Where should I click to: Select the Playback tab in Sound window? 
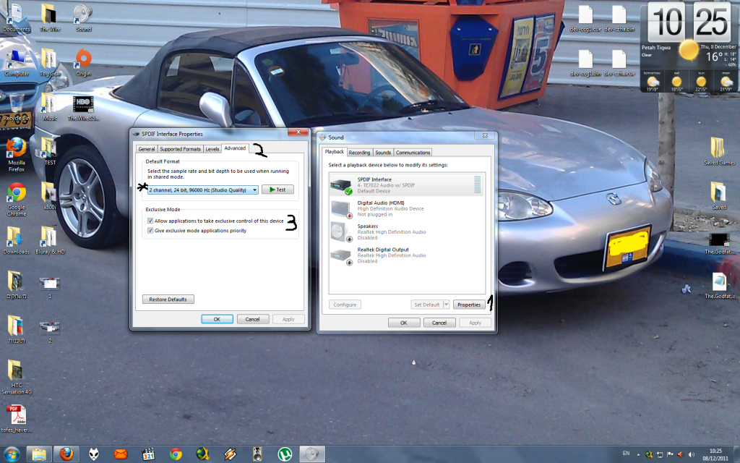click(x=335, y=152)
